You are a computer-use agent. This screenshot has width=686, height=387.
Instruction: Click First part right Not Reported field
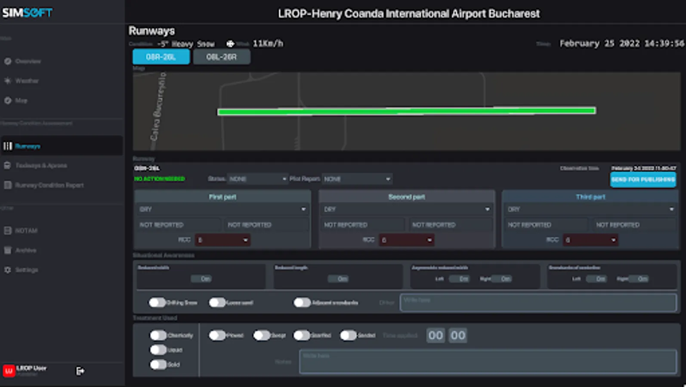[267, 224]
